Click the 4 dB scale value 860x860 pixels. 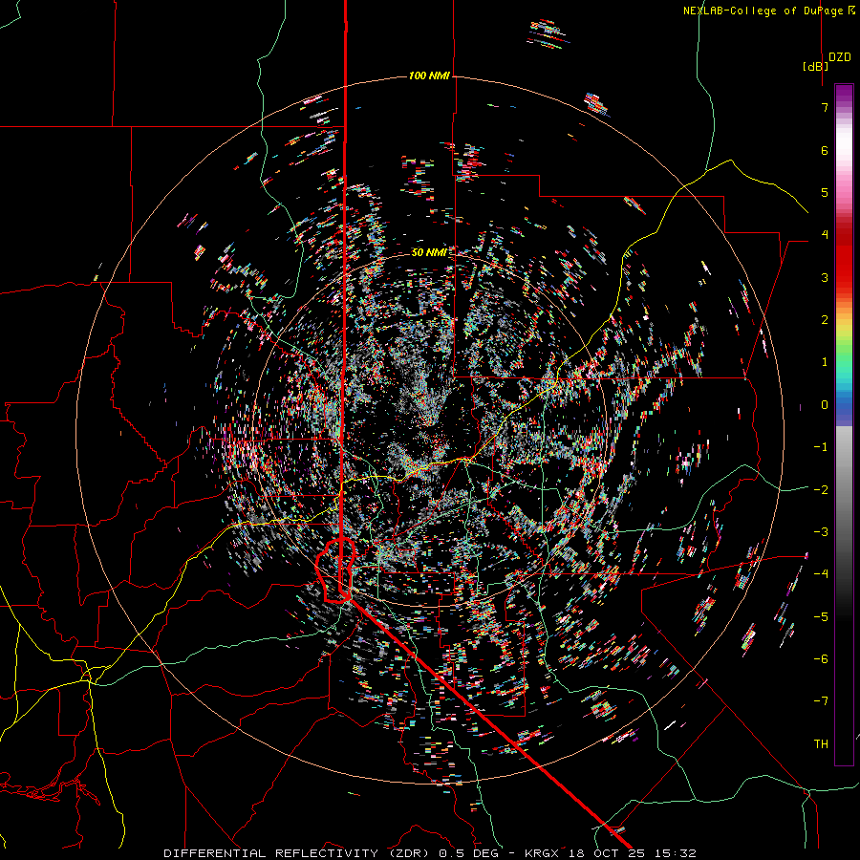point(825,235)
